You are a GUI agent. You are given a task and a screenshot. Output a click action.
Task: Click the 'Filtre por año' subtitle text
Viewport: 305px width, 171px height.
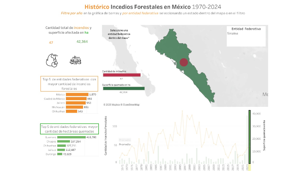tap(71, 13)
